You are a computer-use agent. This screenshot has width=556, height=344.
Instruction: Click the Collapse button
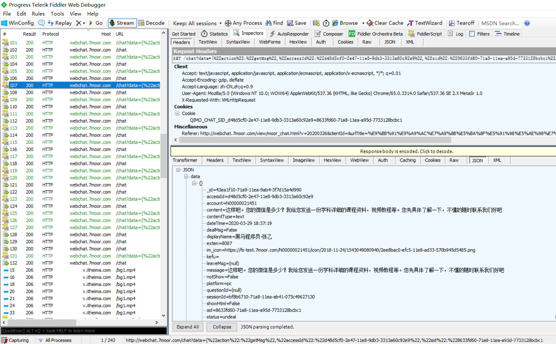coord(222,327)
